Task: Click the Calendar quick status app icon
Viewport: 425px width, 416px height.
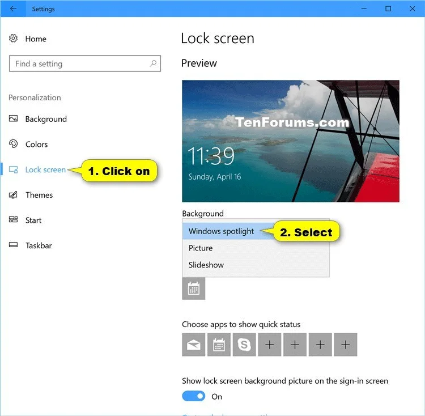Action: click(x=219, y=345)
